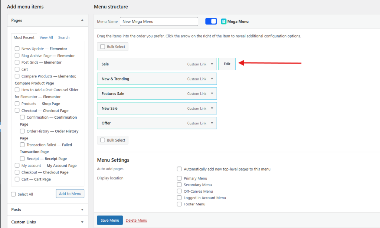Image resolution: width=380 pixels, height=228 pixels.
Task: Expand the Sale menu item arrow
Action: [212, 64]
